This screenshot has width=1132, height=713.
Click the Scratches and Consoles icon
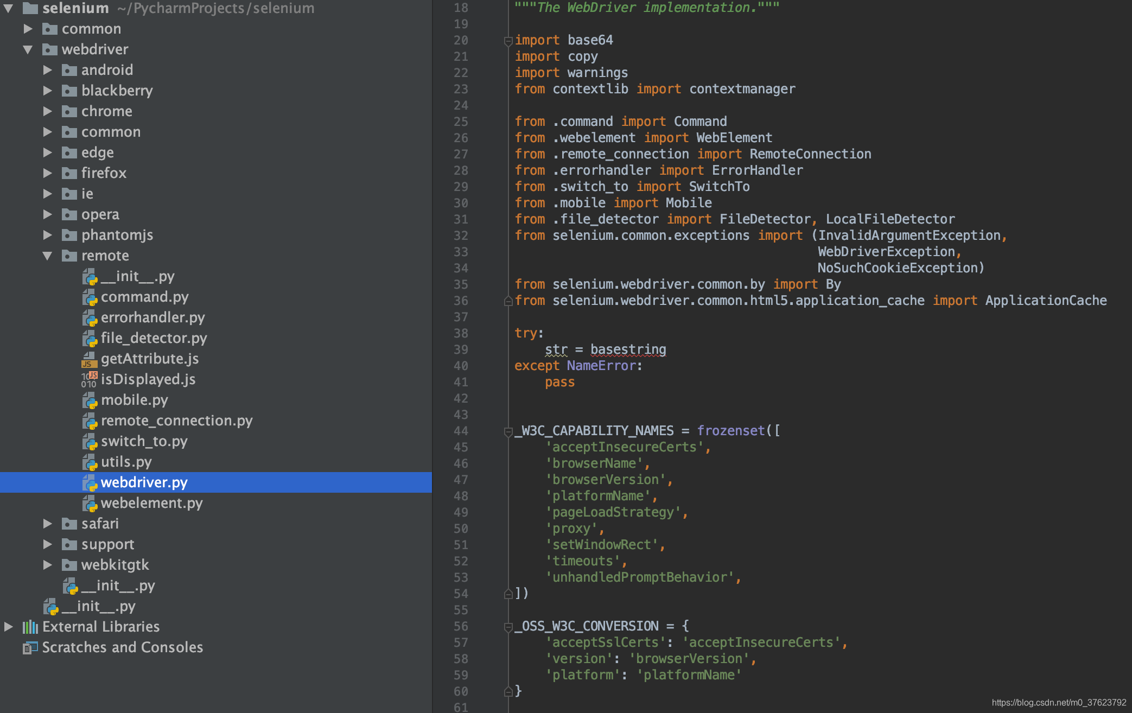30,647
